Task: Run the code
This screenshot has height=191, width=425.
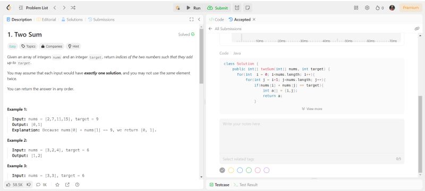Action: (193, 8)
